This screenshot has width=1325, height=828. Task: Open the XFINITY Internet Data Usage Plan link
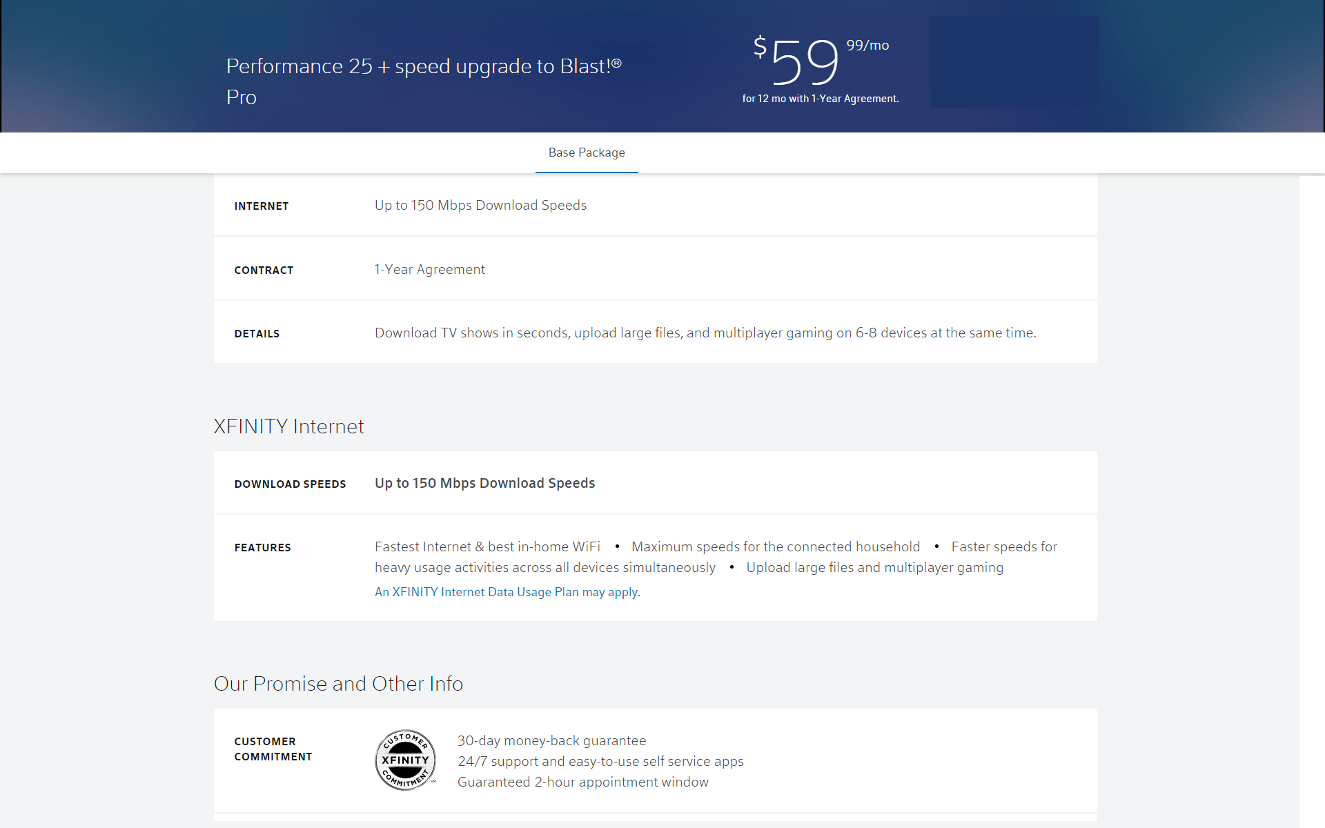(x=507, y=592)
